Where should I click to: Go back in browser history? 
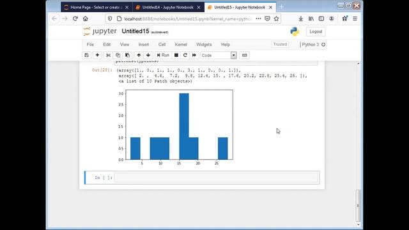[54, 19]
